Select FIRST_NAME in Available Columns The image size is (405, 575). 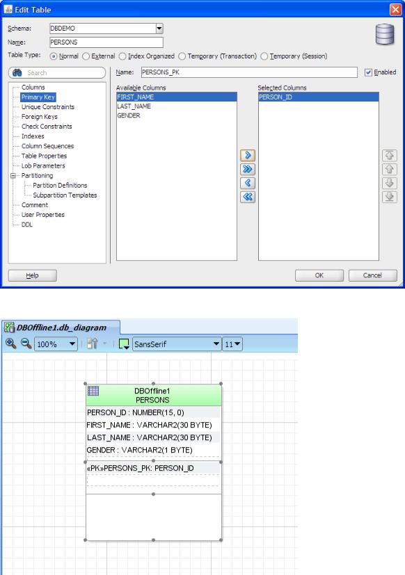[177, 97]
